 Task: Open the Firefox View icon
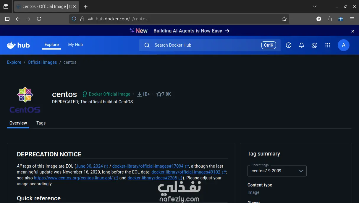pos(6,6)
